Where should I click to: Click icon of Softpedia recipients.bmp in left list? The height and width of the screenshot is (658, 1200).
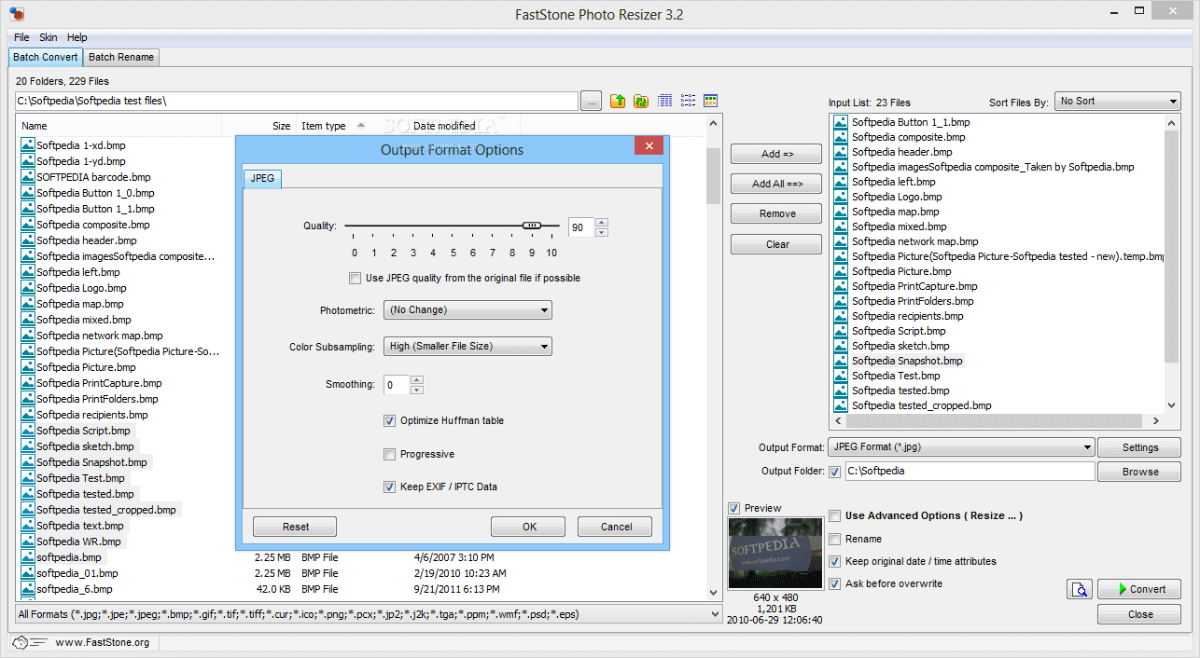point(28,415)
